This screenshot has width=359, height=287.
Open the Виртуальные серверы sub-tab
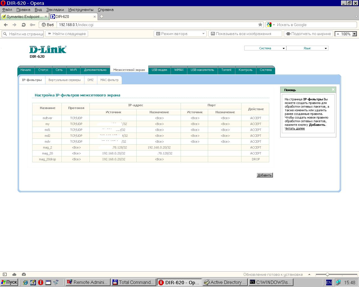point(65,80)
